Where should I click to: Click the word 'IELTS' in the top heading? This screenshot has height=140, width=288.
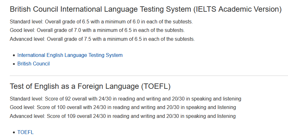tap(206, 9)
